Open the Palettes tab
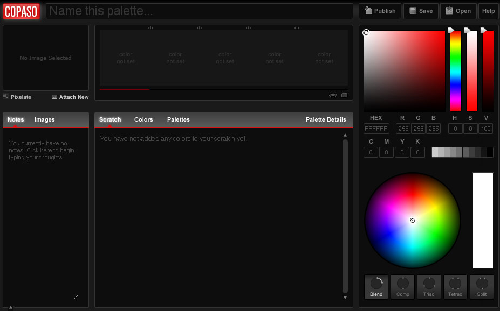Viewport: 500px width, 311px height. coord(178,119)
